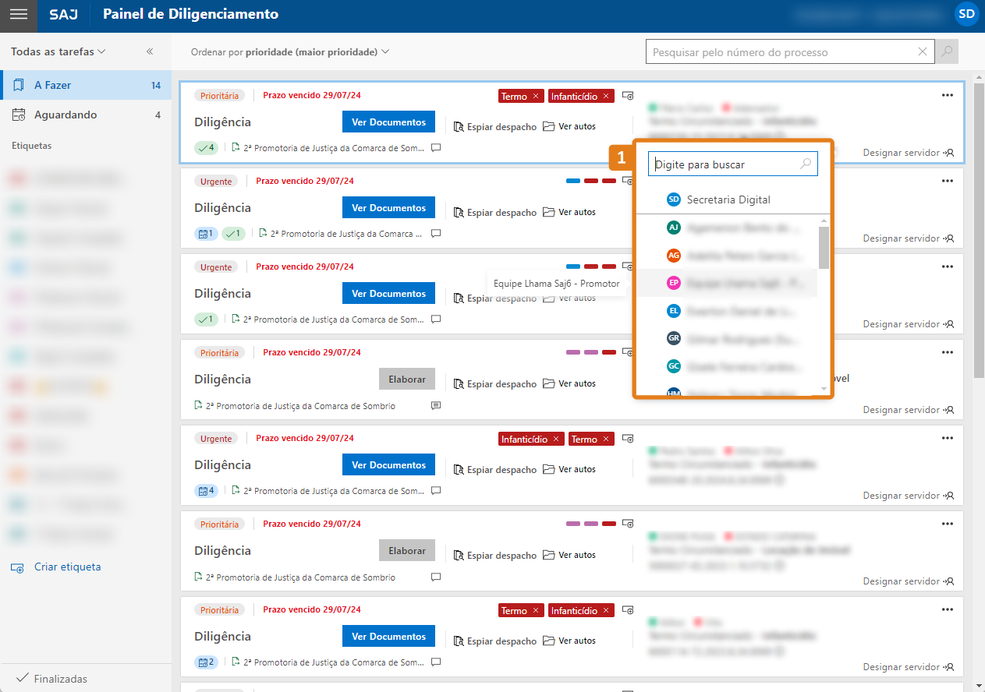Type in the Digite para buscar field
Image resolution: width=985 pixels, height=692 pixels.
coord(725,164)
